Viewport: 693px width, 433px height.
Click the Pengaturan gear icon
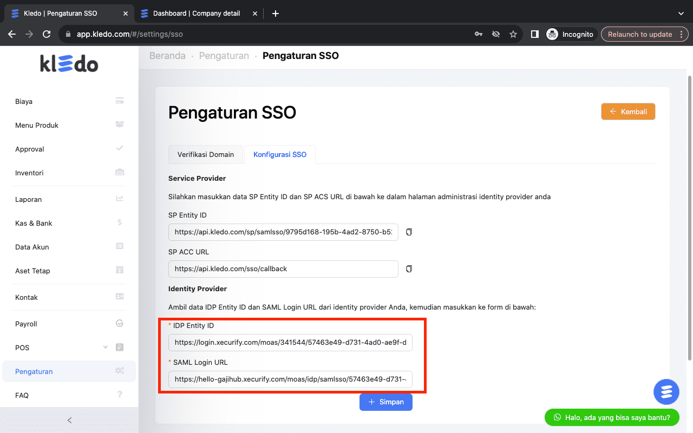click(119, 371)
